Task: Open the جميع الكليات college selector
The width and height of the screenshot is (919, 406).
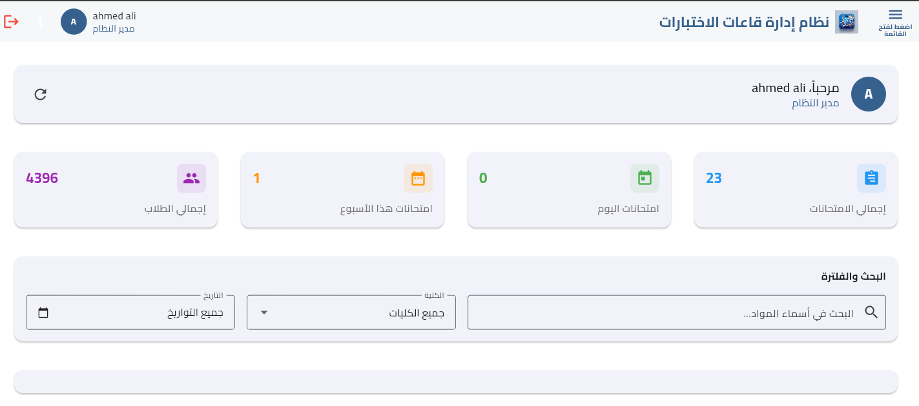Action: pos(351,312)
